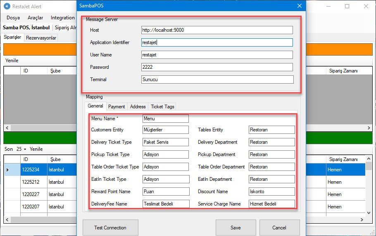The width and height of the screenshot is (376, 236).
Task: Click the Terminal text field
Action: pos(217,79)
